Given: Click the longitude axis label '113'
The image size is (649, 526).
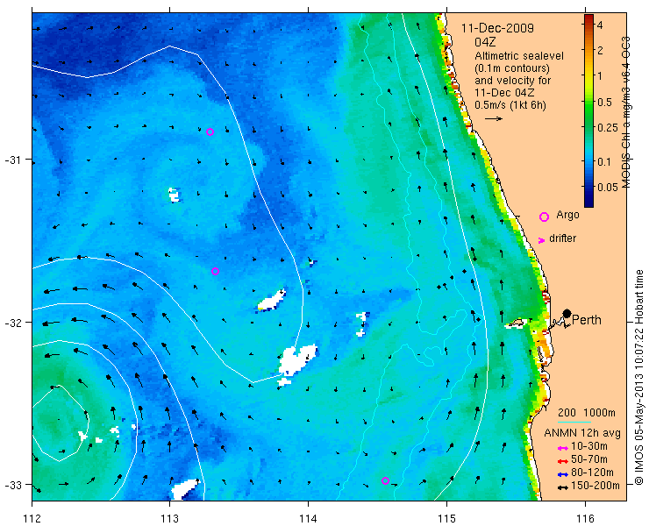Looking at the screenshot, I should [169, 519].
